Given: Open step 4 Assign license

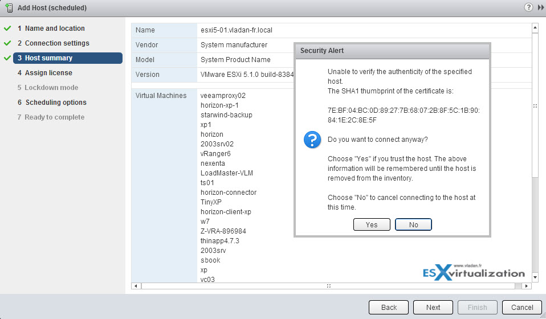Looking at the screenshot, I should click(x=45, y=73).
